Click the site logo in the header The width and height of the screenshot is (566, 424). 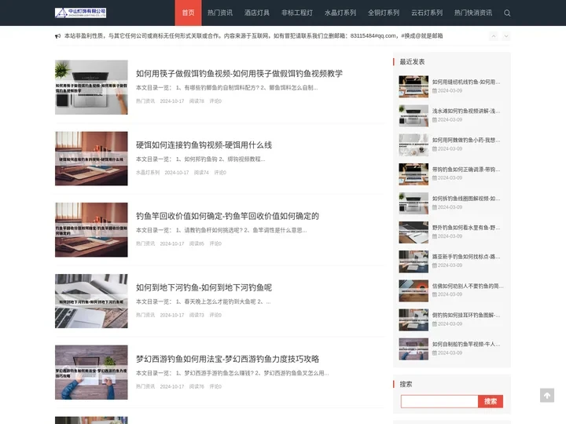click(x=80, y=13)
